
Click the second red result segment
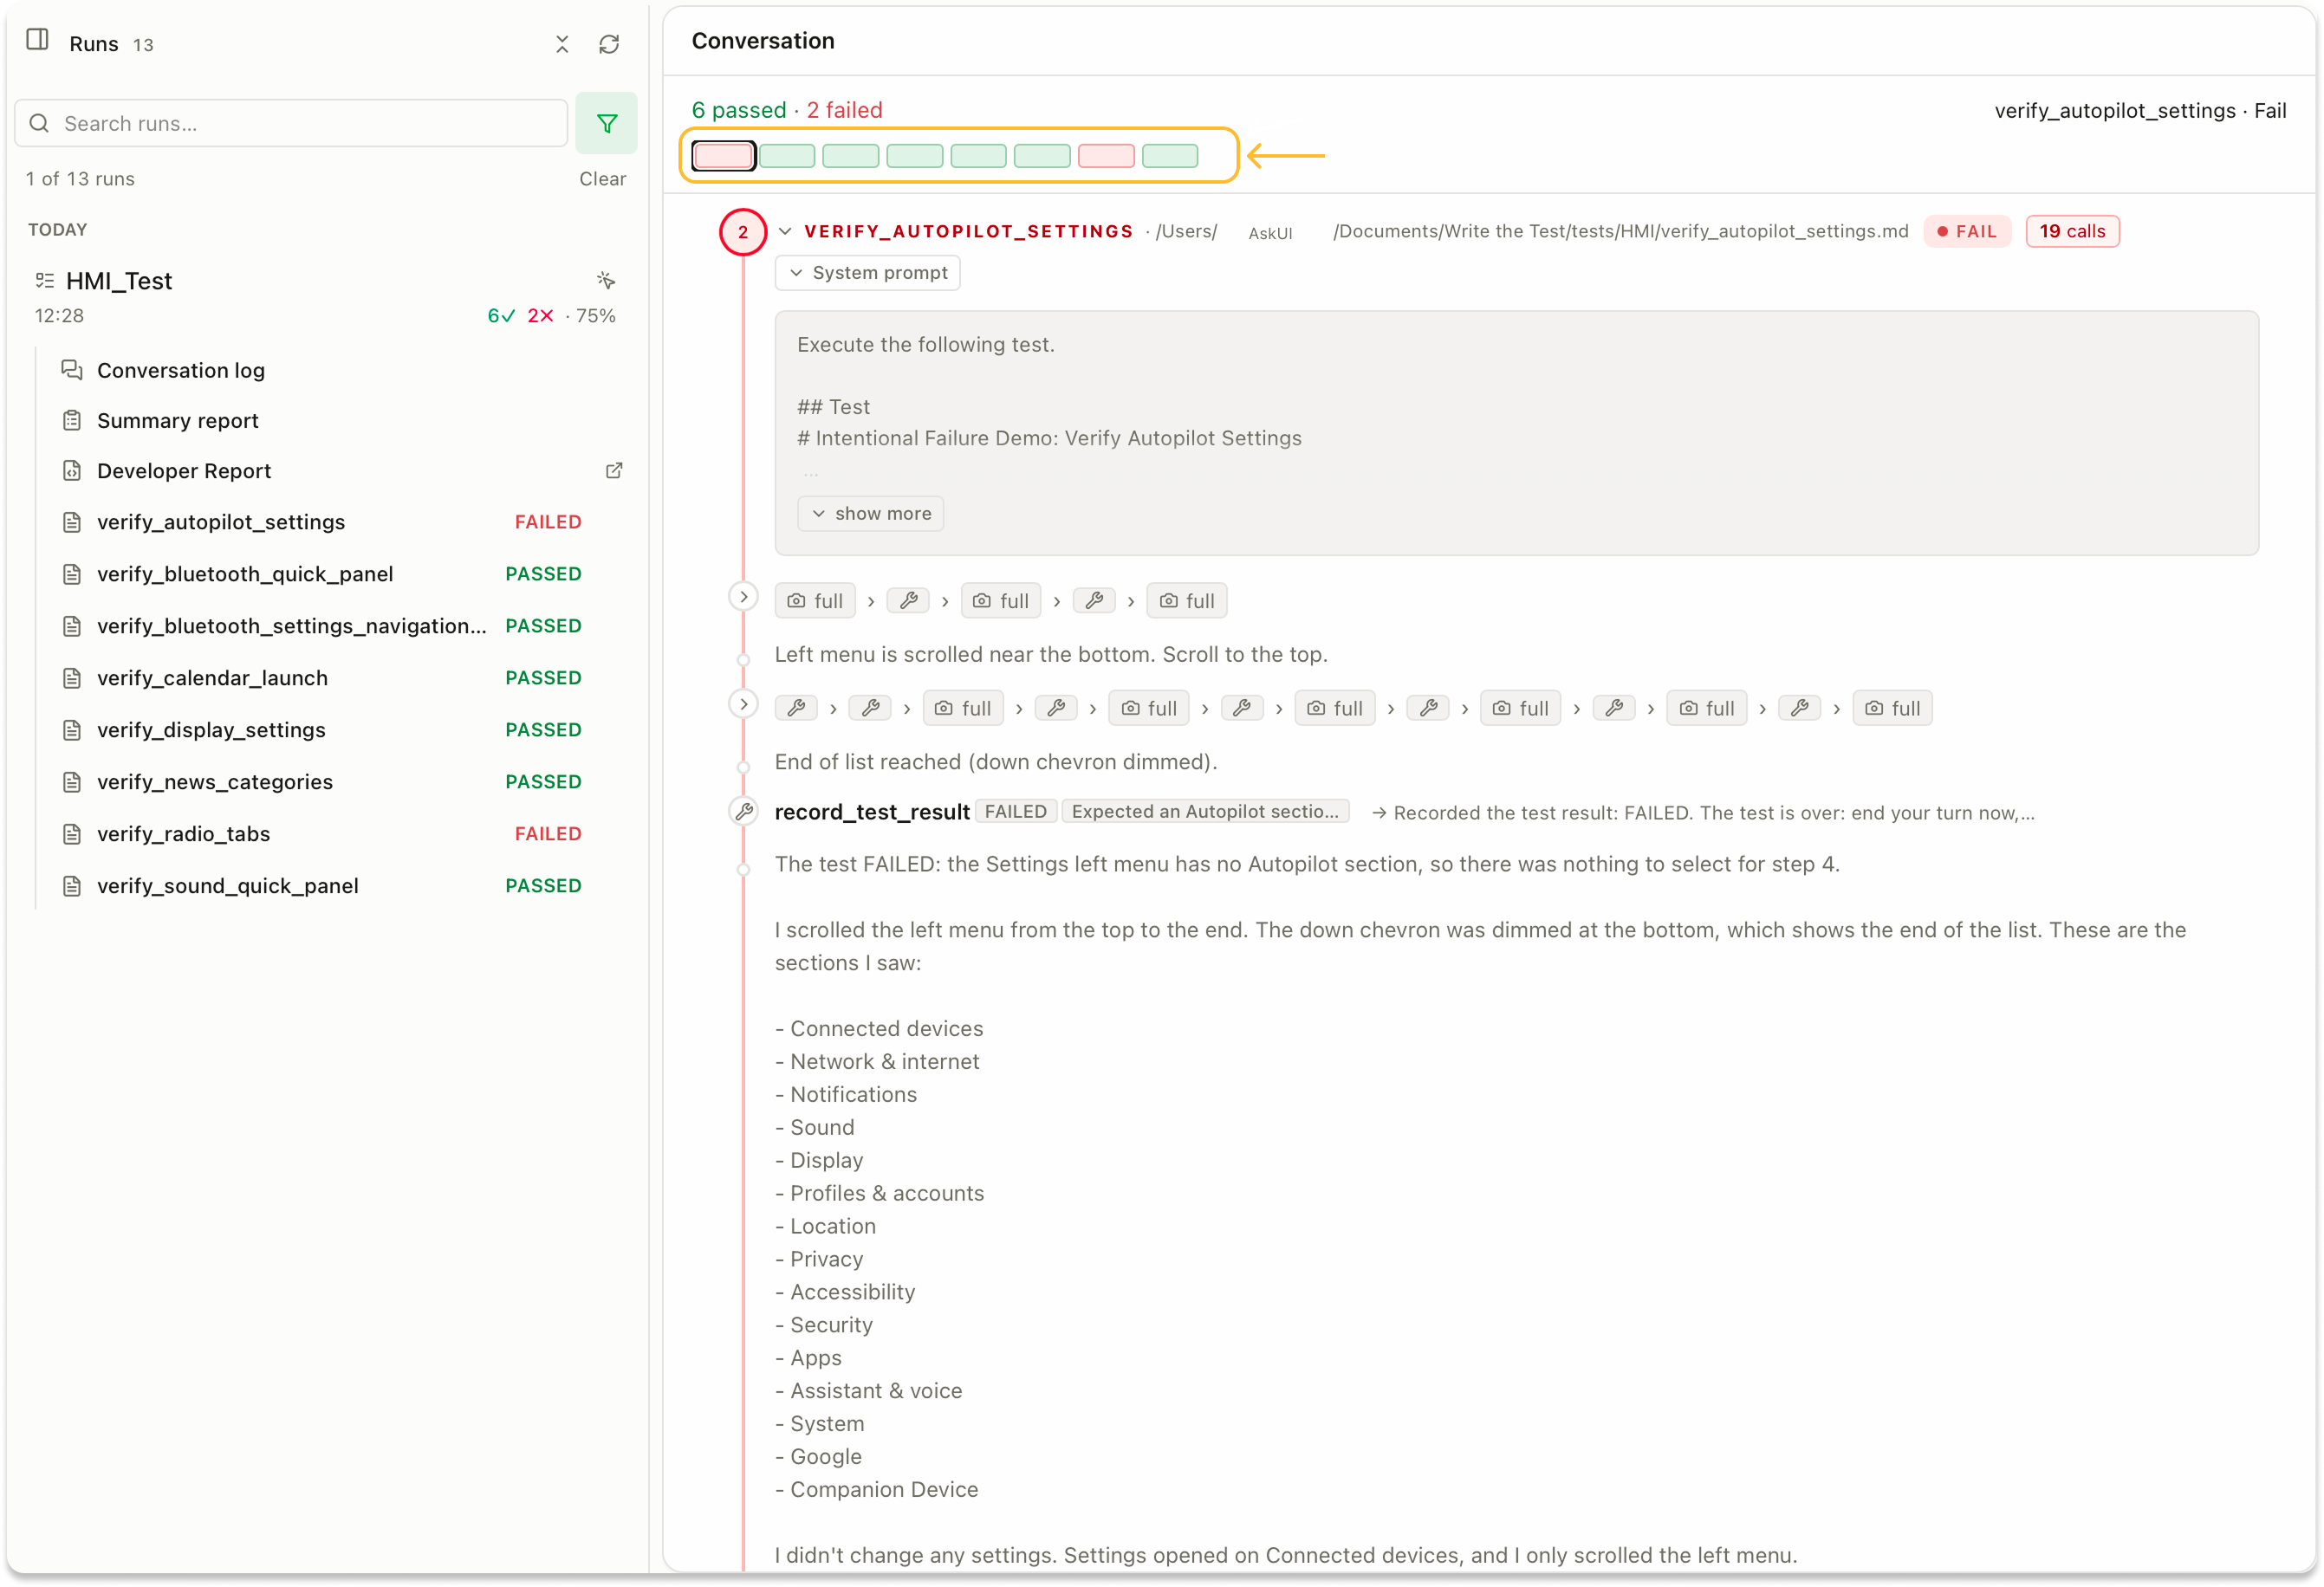[1106, 156]
